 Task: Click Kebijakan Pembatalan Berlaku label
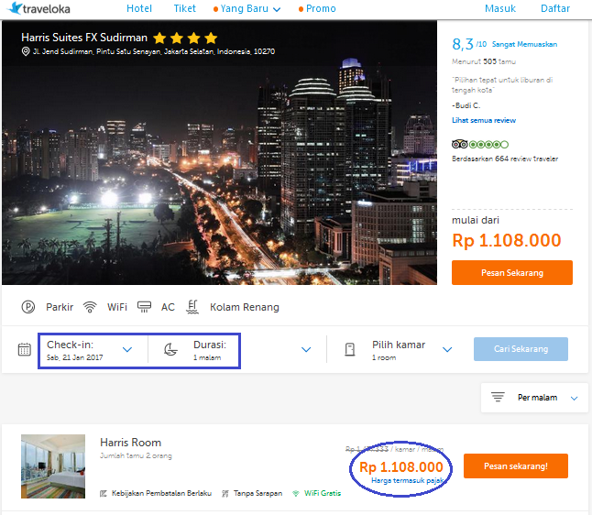(161, 494)
